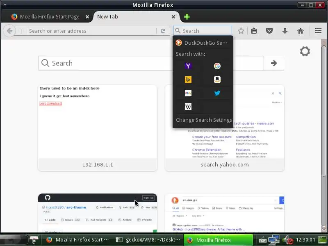Select DuckDuckGo Search entry in dropdown
328x246 pixels.
203,43
